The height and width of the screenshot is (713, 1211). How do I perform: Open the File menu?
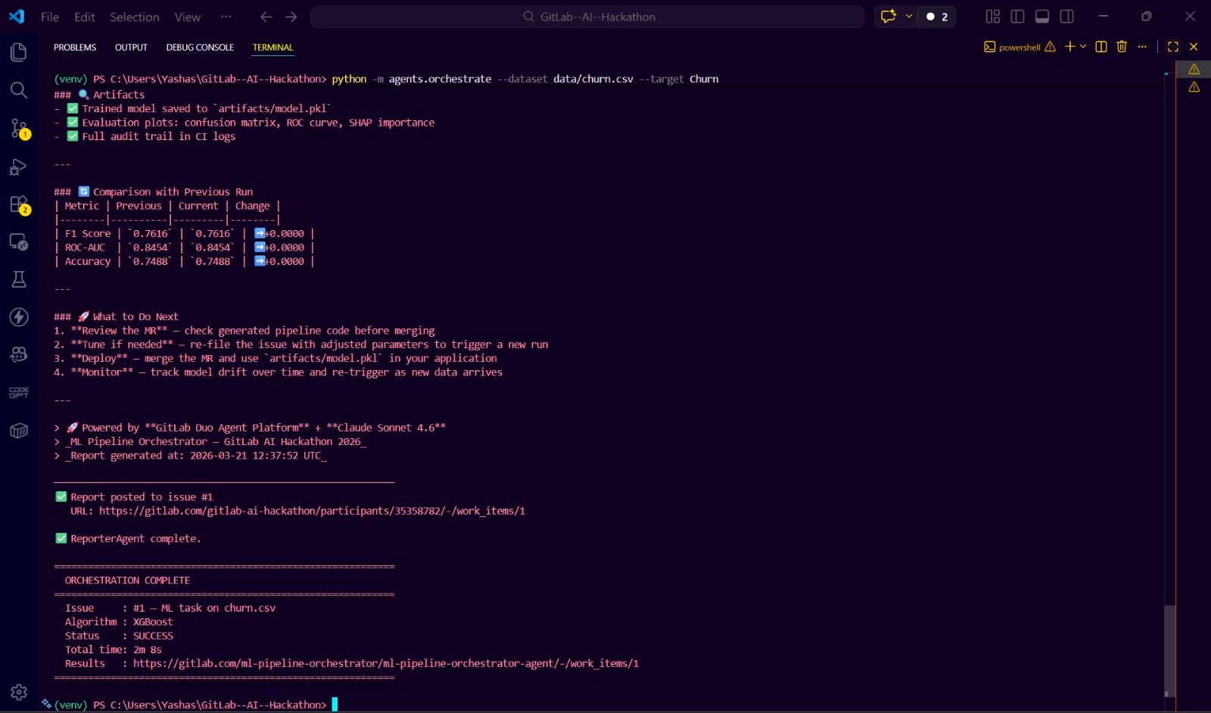[x=50, y=17]
